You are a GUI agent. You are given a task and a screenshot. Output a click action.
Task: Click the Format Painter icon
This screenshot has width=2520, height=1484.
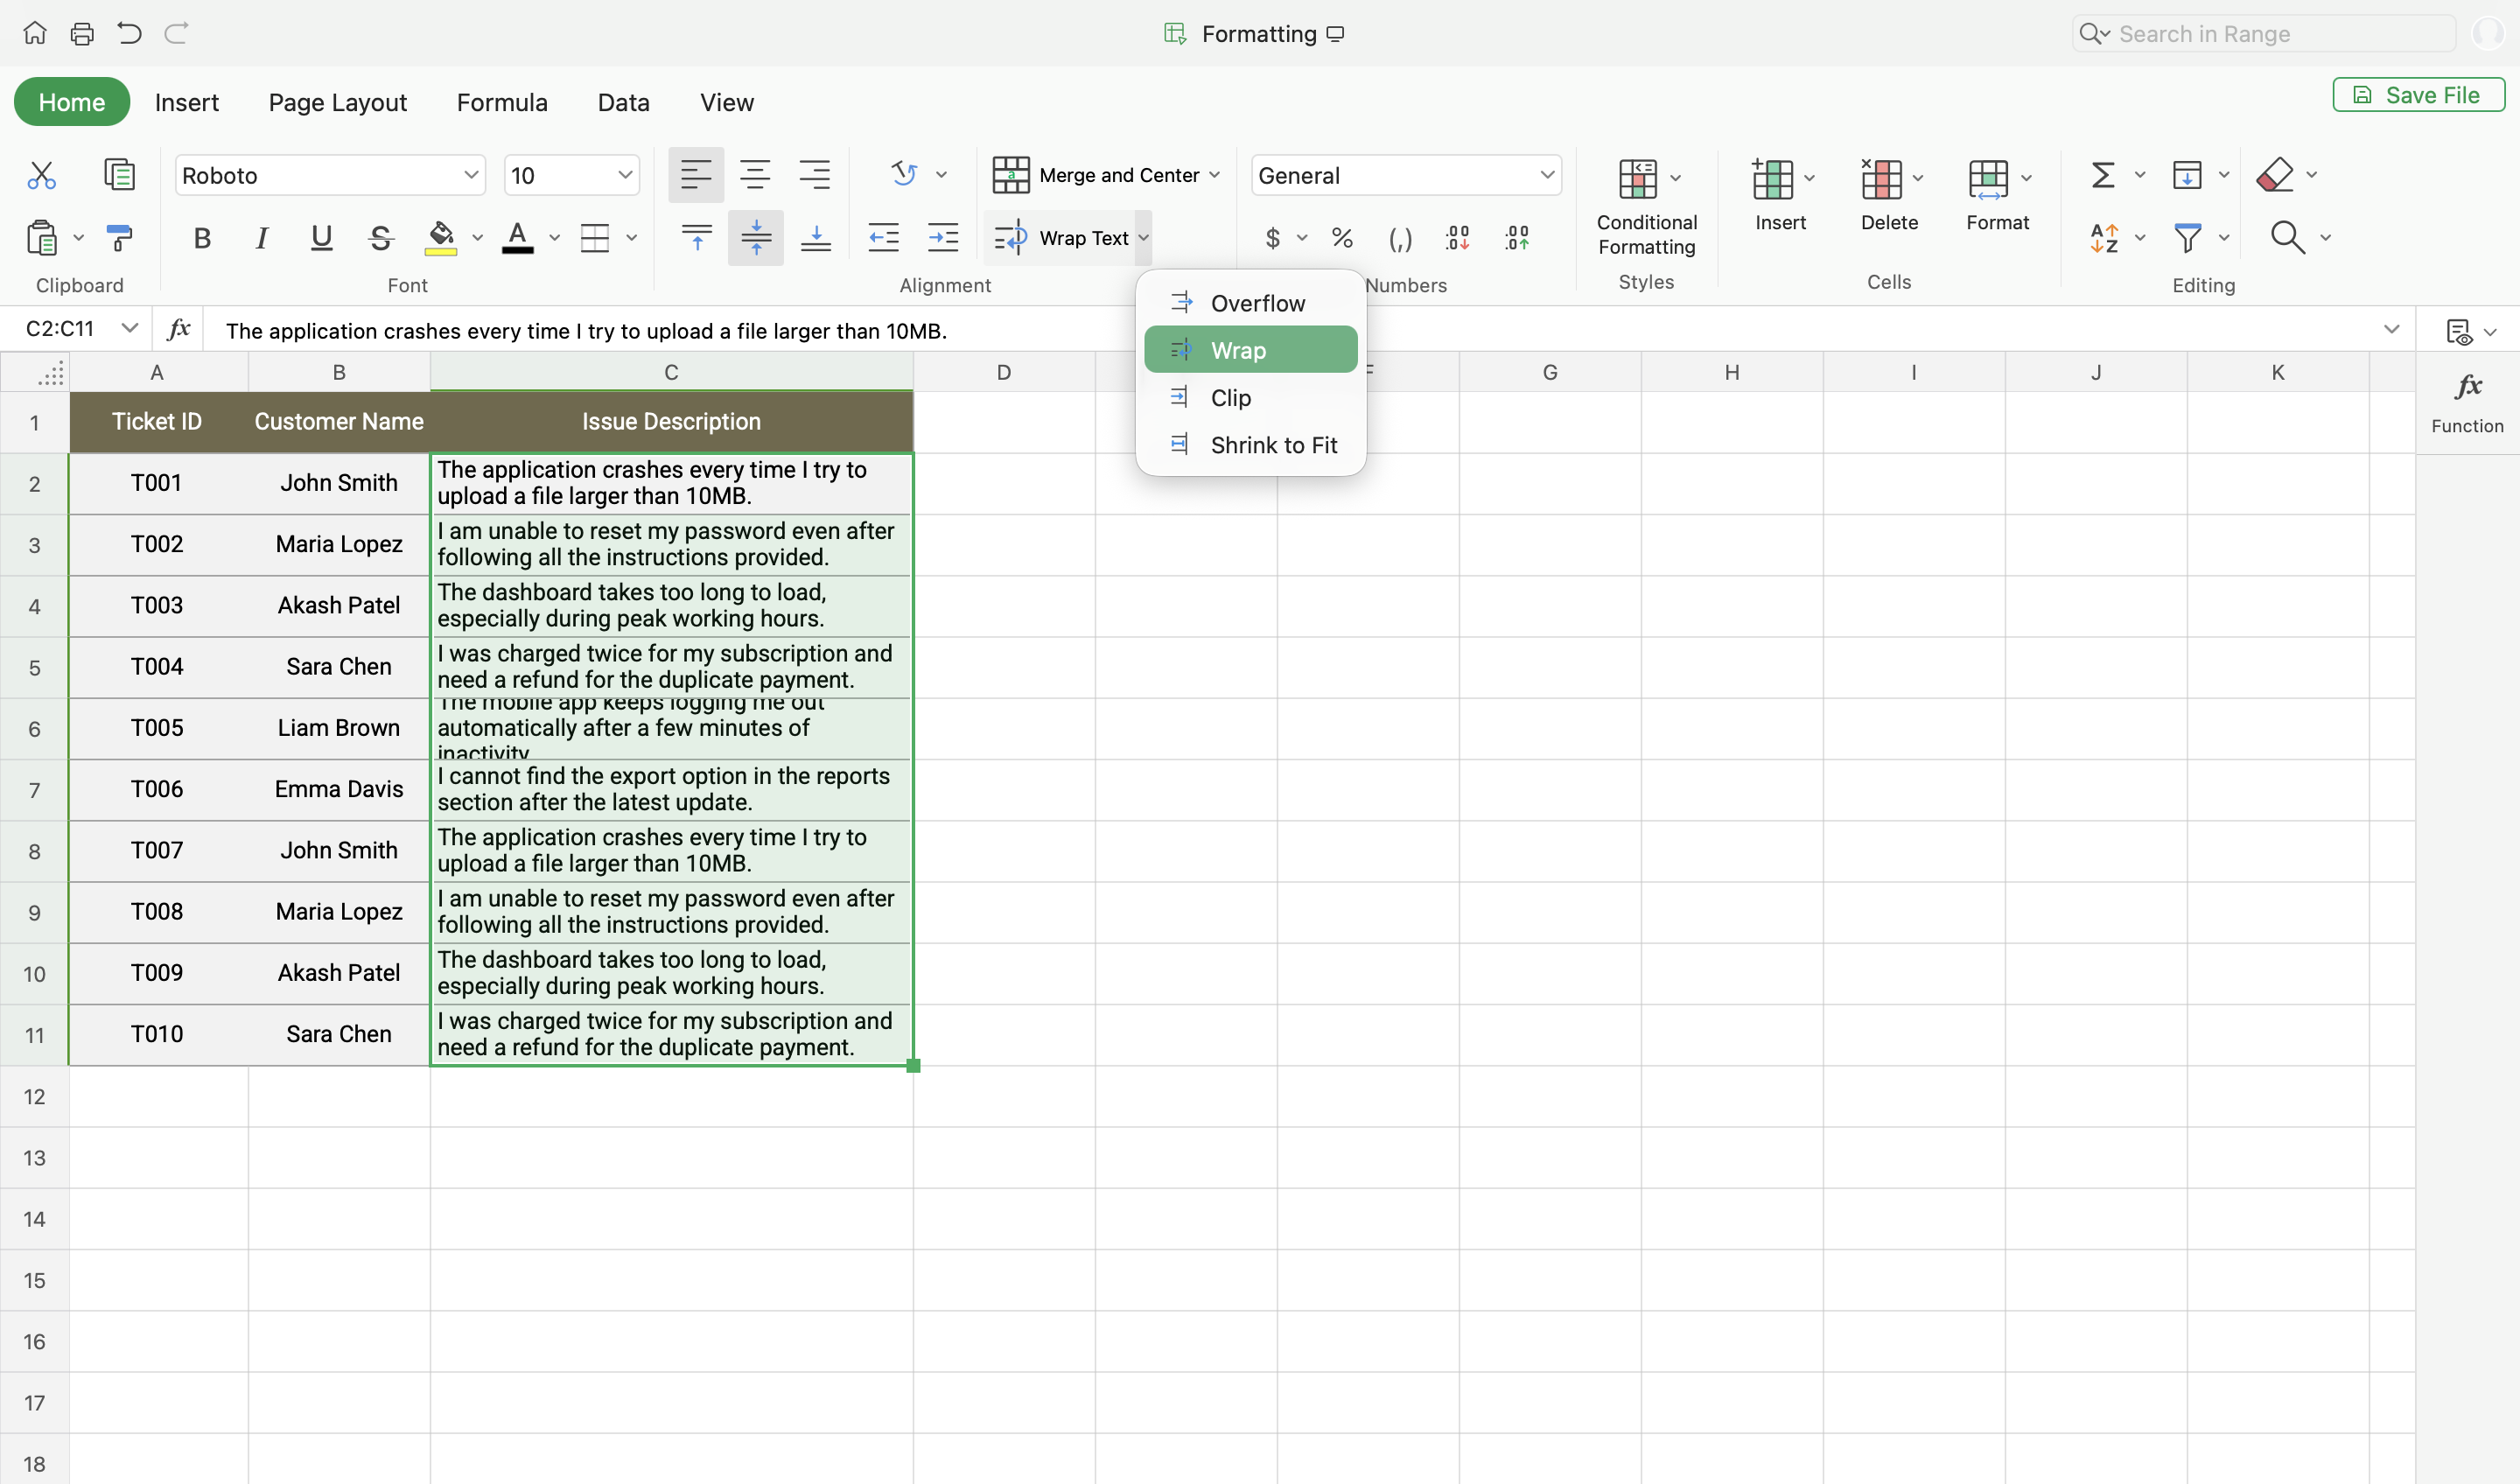pyautogui.click(x=119, y=237)
